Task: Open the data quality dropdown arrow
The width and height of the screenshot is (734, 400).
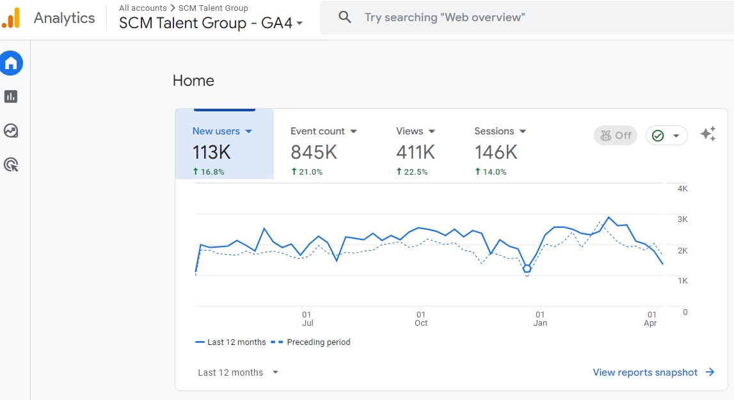Action: click(x=676, y=136)
